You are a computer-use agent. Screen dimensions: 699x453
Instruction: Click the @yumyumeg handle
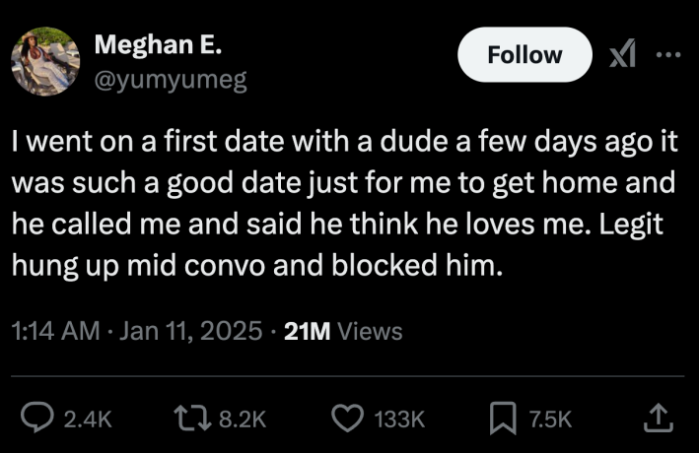click(x=171, y=80)
